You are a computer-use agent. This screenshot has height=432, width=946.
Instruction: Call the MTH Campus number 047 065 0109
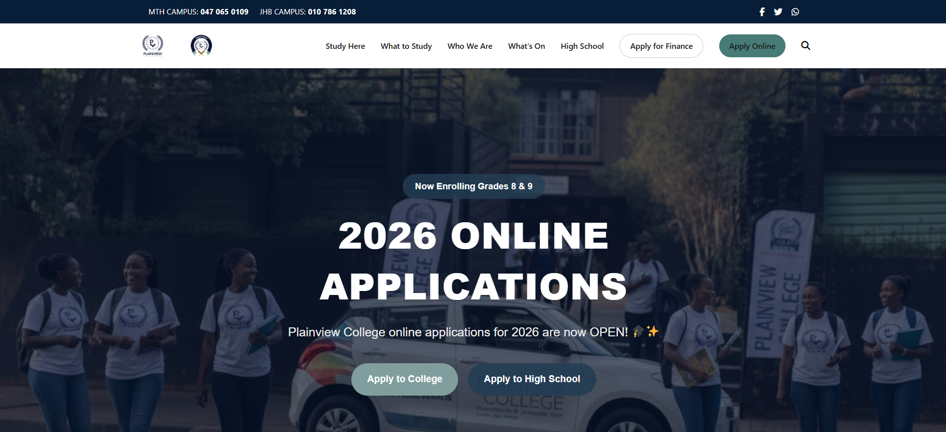224,11
